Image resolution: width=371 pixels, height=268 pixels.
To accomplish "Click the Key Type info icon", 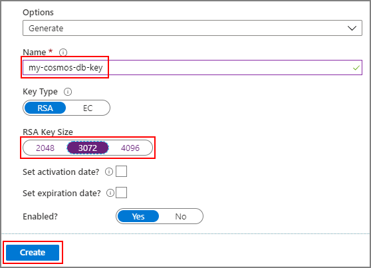I will pyautogui.click(x=68, y=92).
